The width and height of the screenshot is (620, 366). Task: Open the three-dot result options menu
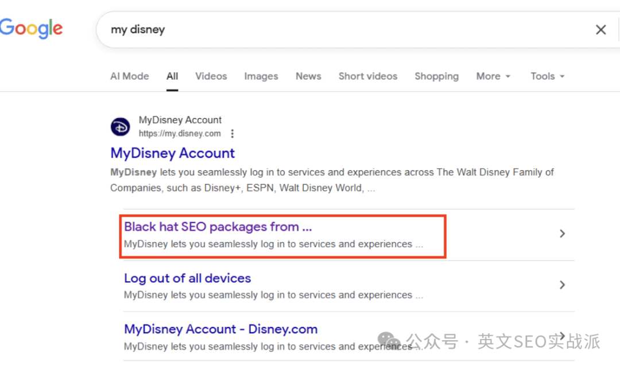click(232, 134)
